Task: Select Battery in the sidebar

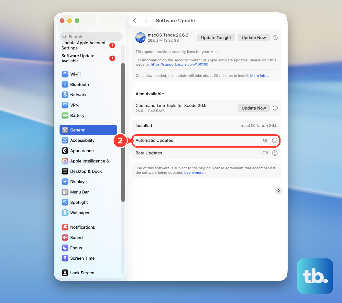Action: (x=88, y=115)
